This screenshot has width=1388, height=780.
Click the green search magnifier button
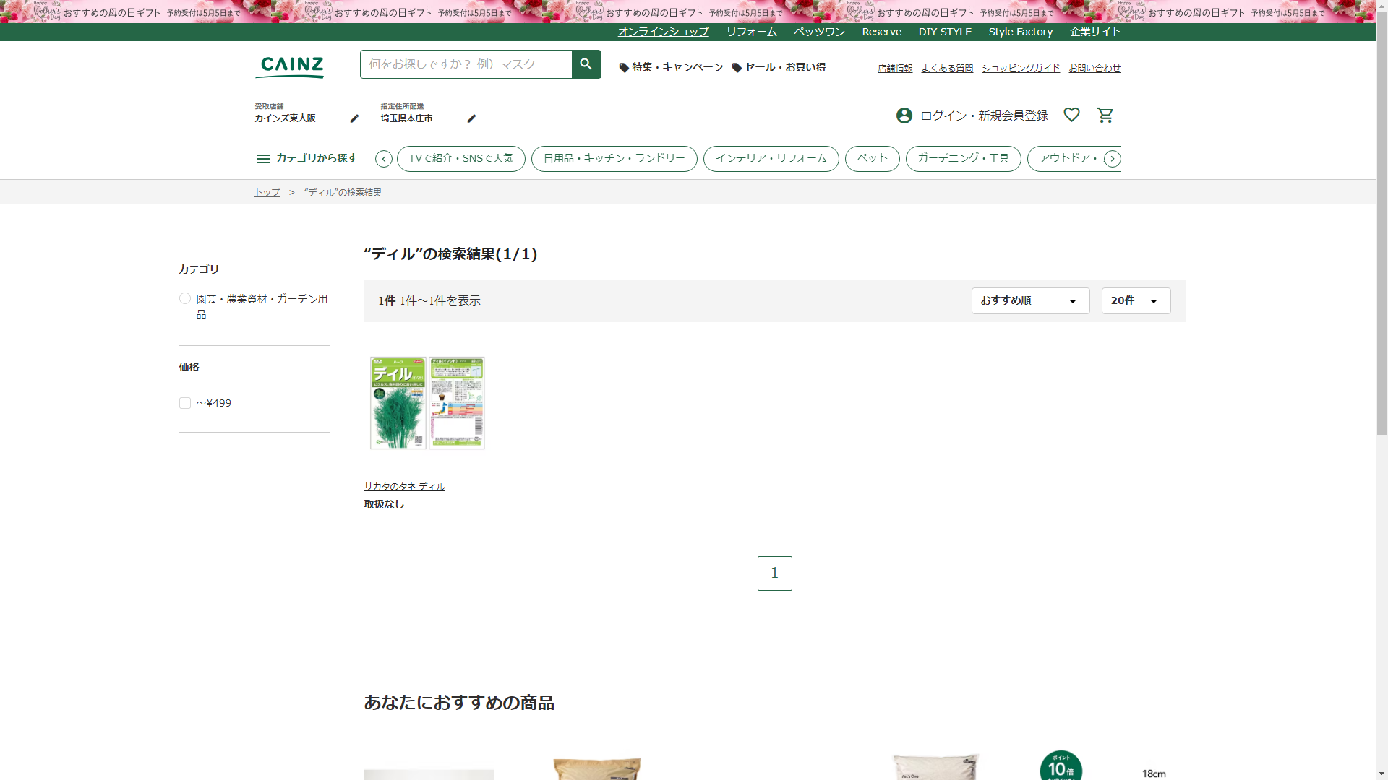[x=586, y=64]
